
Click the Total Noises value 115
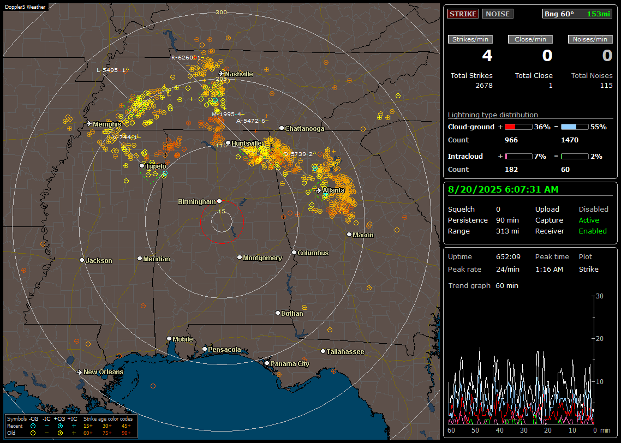point(606,86)
